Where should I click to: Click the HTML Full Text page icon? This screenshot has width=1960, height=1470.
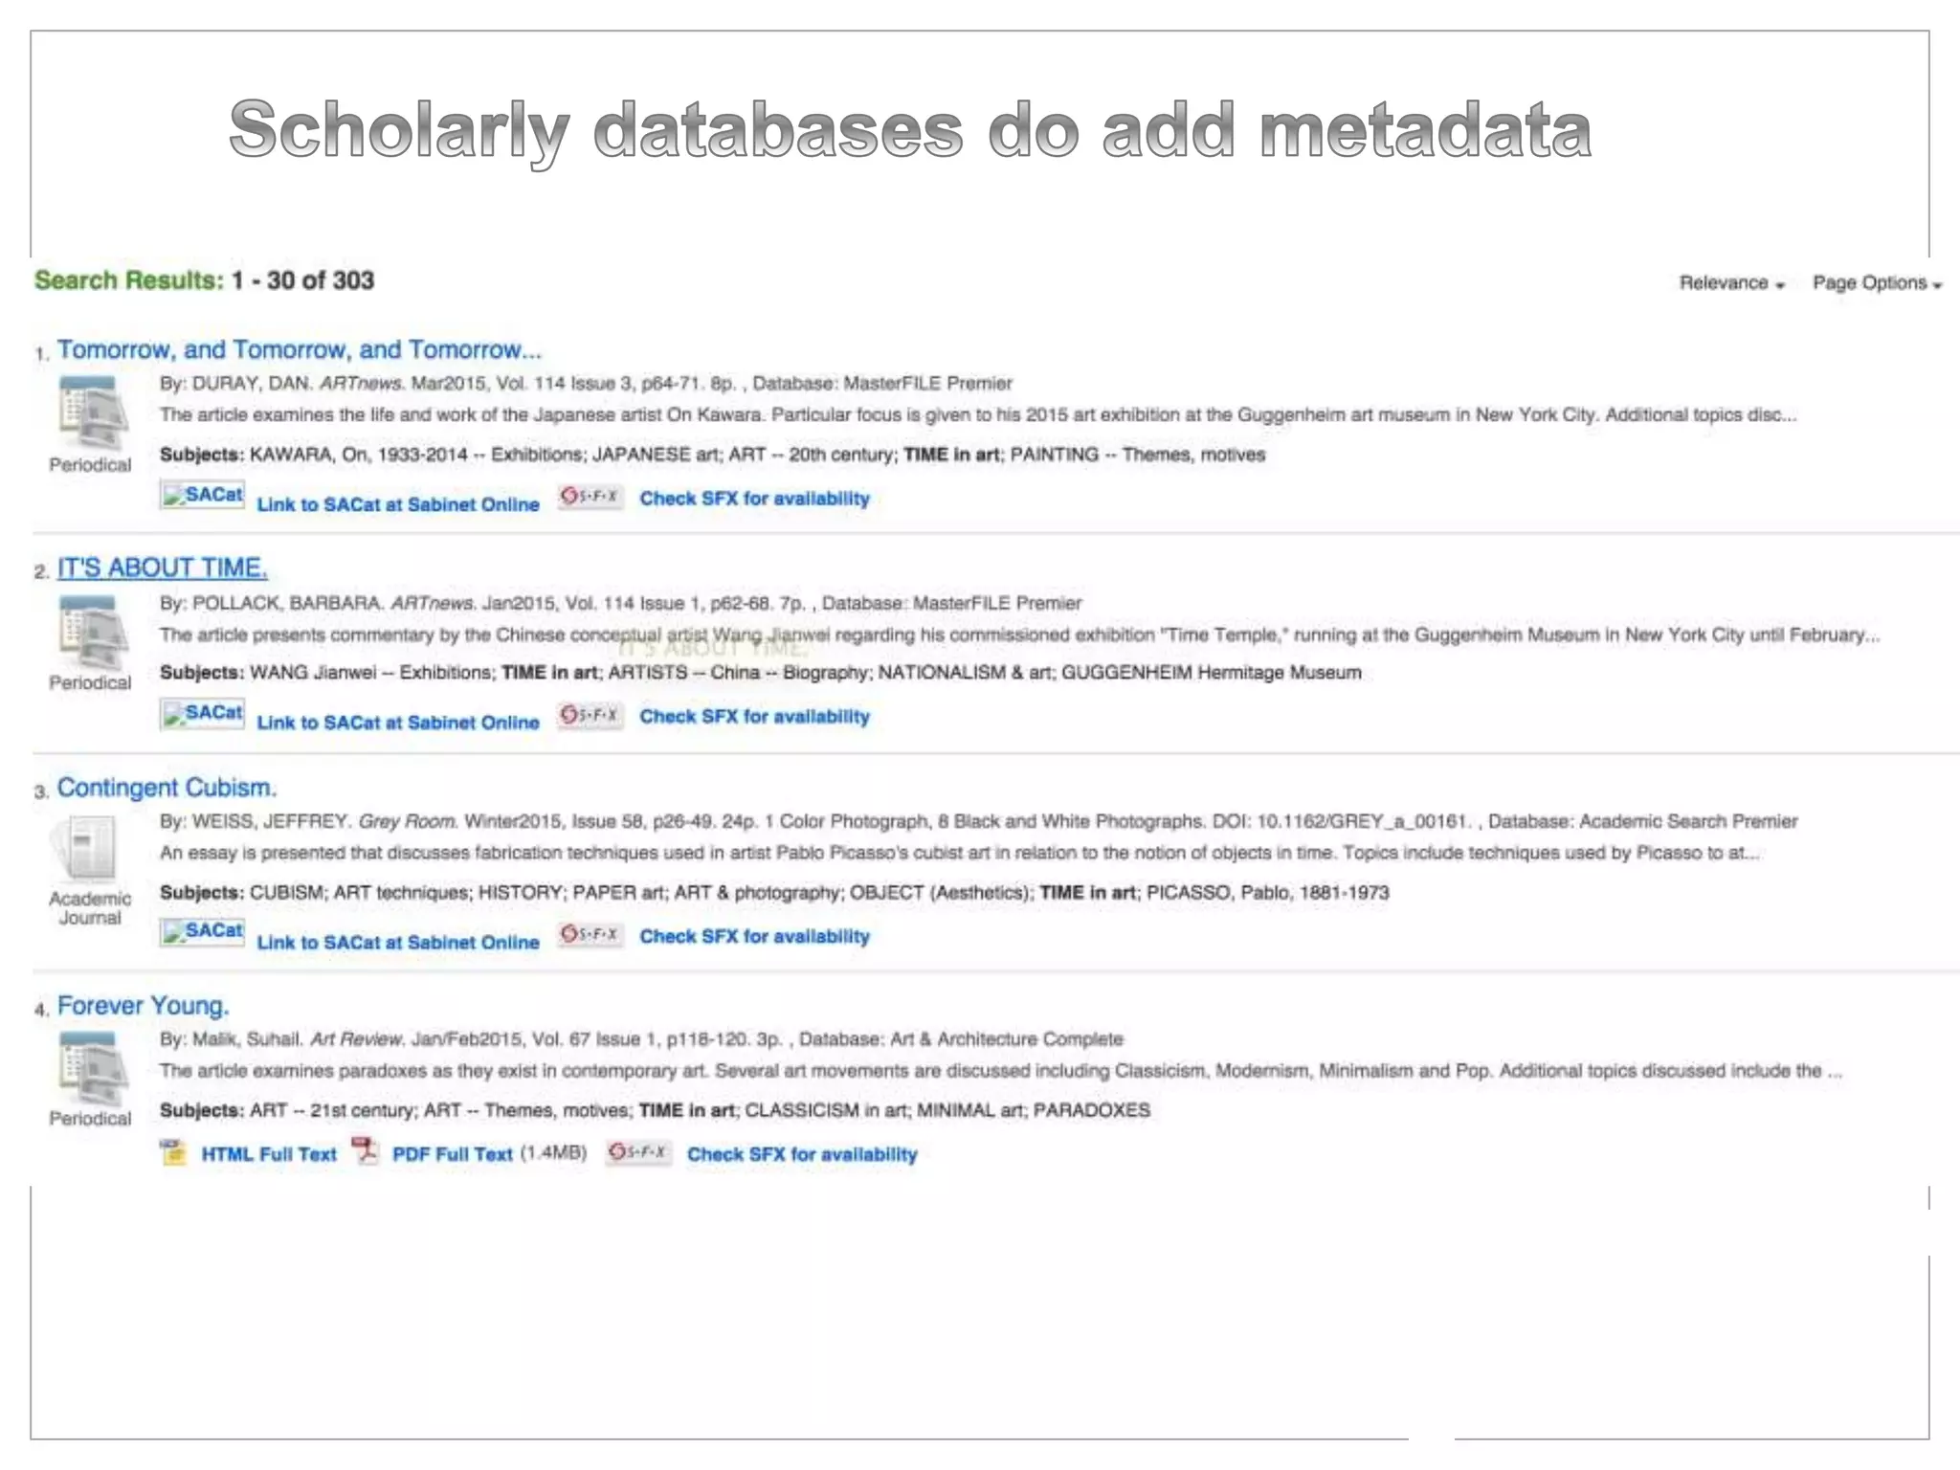[x=173, y=1153]
